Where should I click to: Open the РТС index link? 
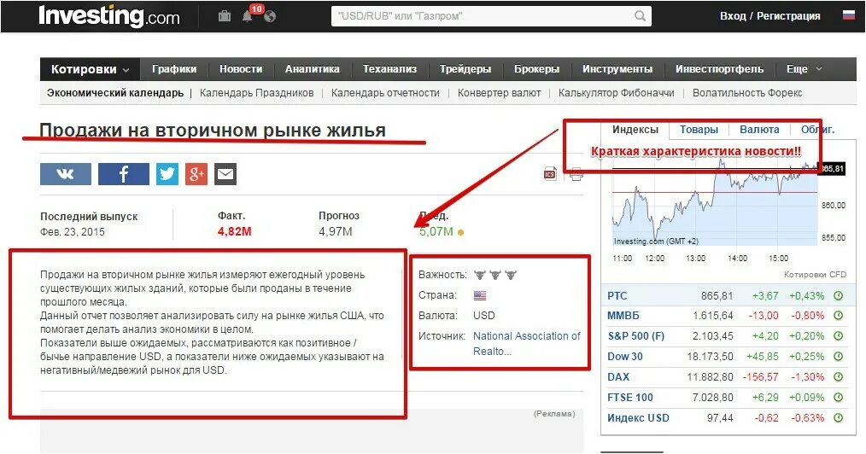[617, 295]
